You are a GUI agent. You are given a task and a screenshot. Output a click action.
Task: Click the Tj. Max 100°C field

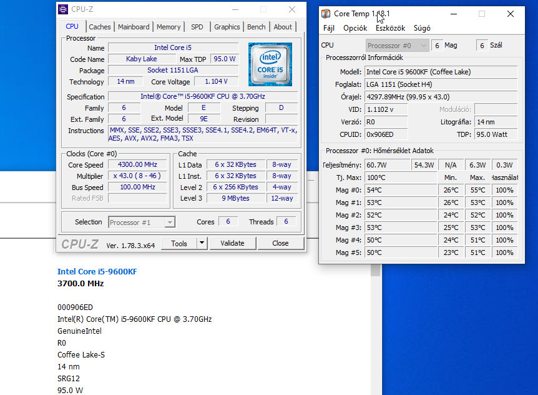click(401, 177)
